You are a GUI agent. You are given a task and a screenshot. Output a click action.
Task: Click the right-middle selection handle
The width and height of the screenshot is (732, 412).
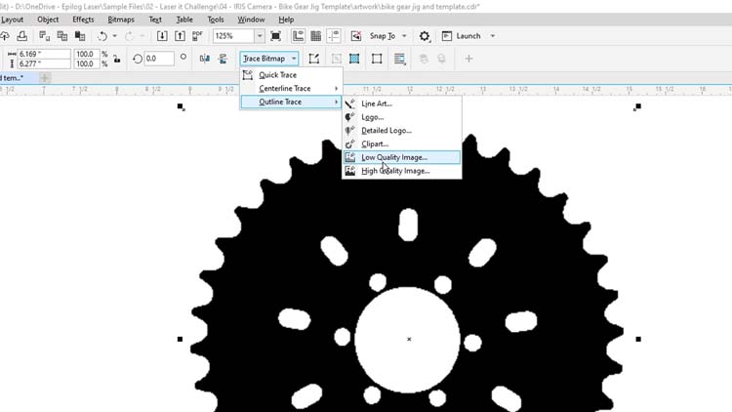[638, 339]
